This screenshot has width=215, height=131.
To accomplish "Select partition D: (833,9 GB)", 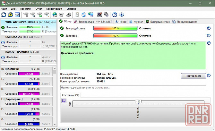I will coord(27,92).
